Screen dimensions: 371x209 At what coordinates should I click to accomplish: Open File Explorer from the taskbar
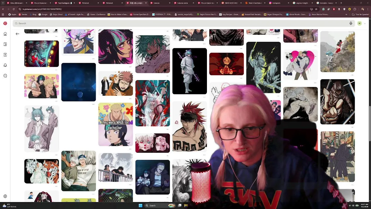click(x=186, y=206)
